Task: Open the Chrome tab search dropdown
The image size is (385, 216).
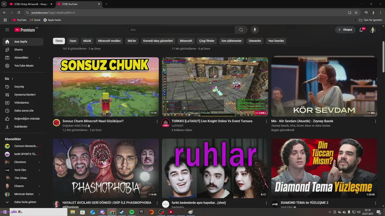Action: [x=4, y=4]
